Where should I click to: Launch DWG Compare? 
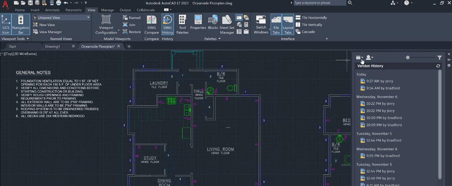(152, 24)
